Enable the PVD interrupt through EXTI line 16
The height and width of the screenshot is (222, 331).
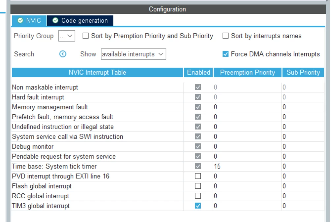pyautogui.click(x=198, y=176)
